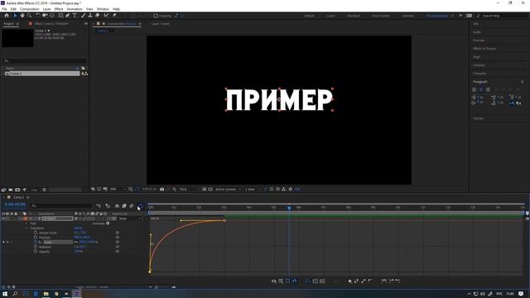Image resolution: width=530 pixels, height=298 pixels.
Task: Collapse the Transform property group
Action: (26, 228)
